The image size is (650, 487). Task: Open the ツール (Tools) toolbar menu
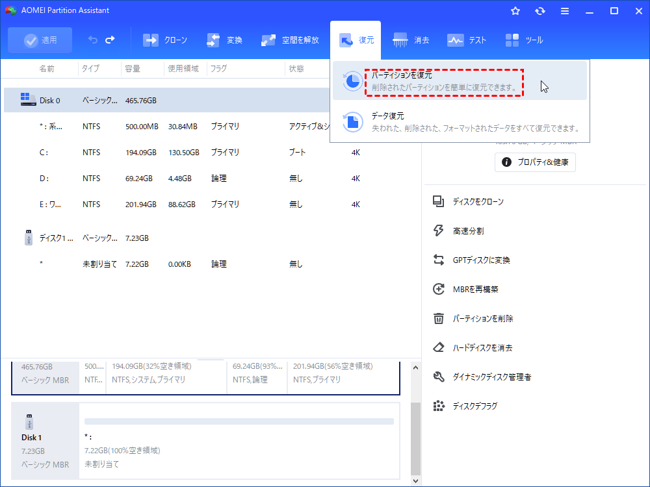click(524, 40)
